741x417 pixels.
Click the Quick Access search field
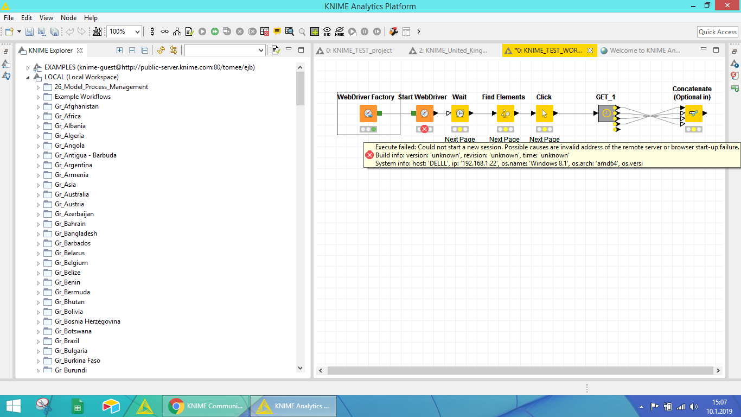pyautogui.click(x=717, y=32)
